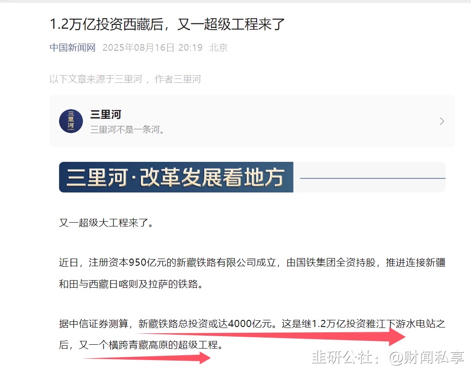
Task: Click the tagline 三里河不是一条河。
Action: [x=127, y=130]
